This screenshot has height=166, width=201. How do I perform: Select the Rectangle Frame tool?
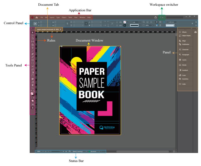(33, 60)
